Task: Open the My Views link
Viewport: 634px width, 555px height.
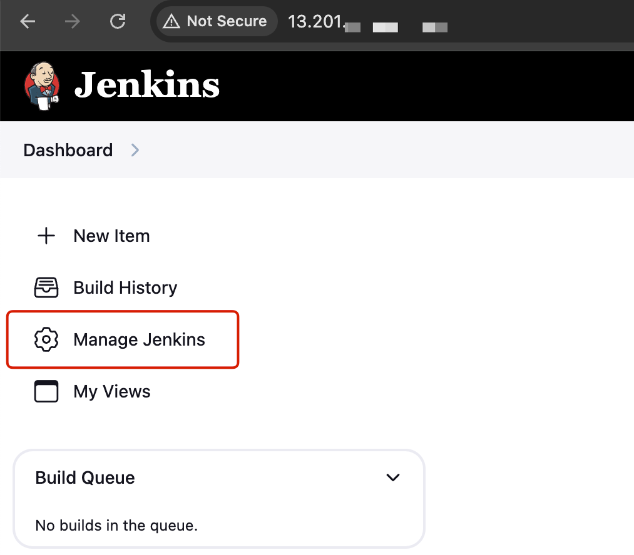Action: point(112,391)
